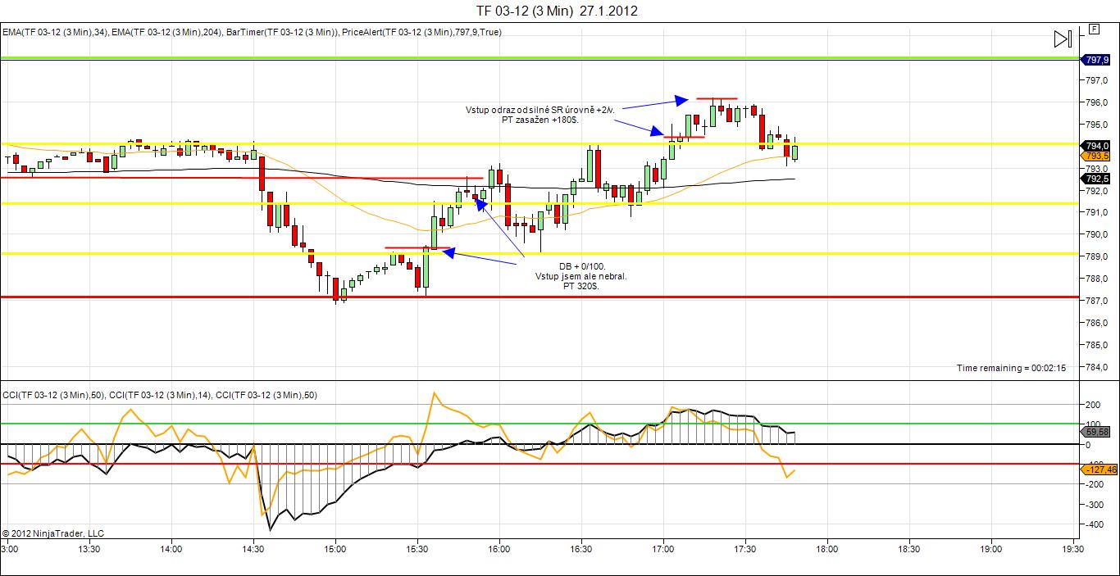This screenshot has width=1120, height=576.
Task: Select the blue 797,9 price alert marker
Action: [1096, 60]
